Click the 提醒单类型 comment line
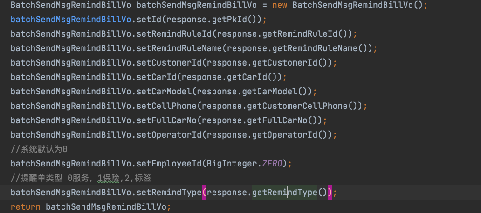 click(x=81, y=178)
